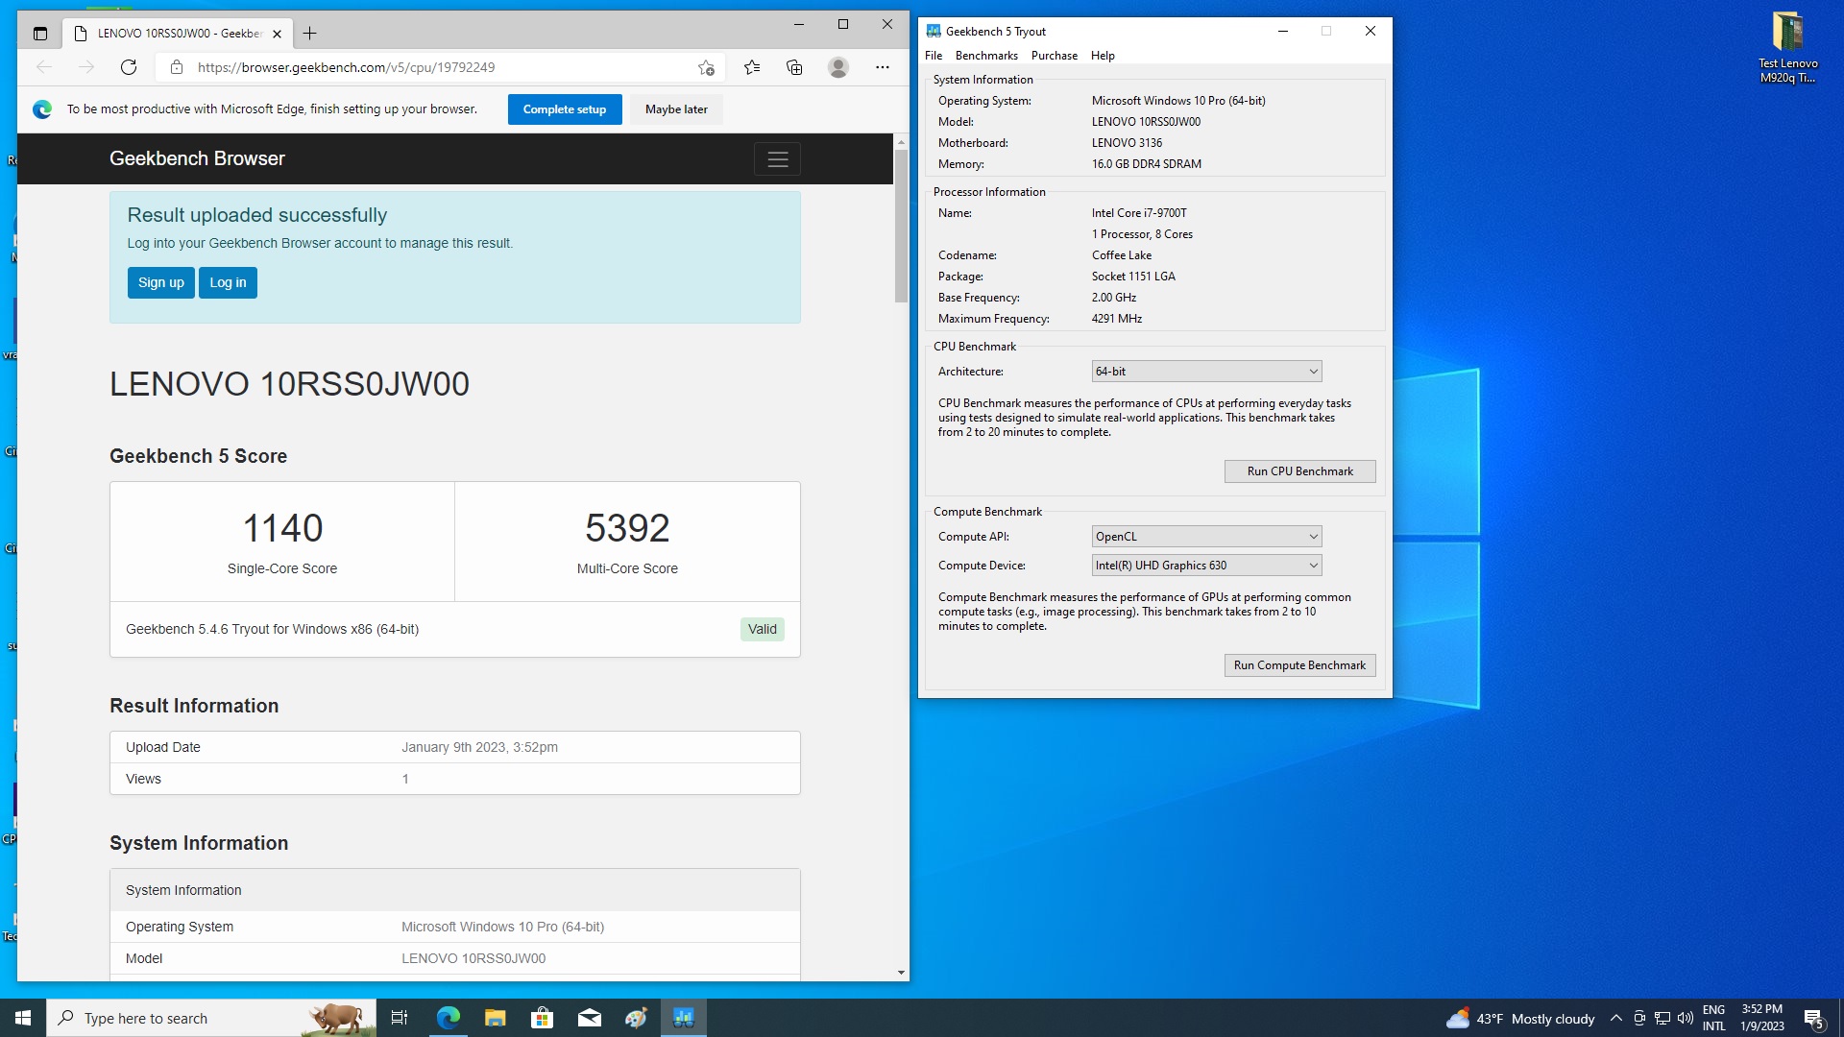
Task: Click the Intel Core i7-9700T processor name
Action: coord(1139,213)
